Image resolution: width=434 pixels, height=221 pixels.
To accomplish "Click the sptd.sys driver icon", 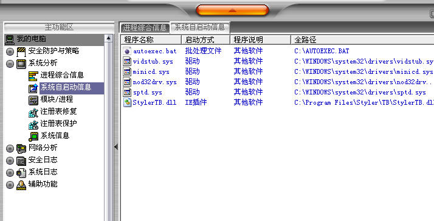I will coord(127,92).
